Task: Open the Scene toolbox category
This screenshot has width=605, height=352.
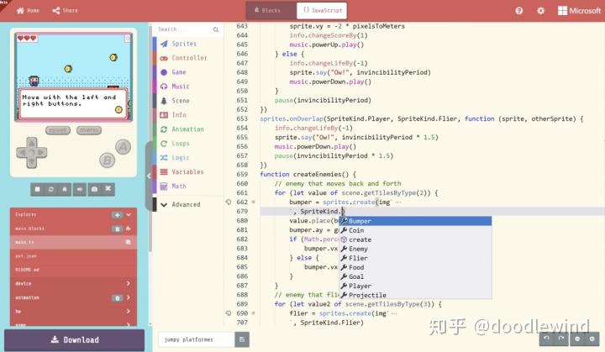Action: [188, 101]
